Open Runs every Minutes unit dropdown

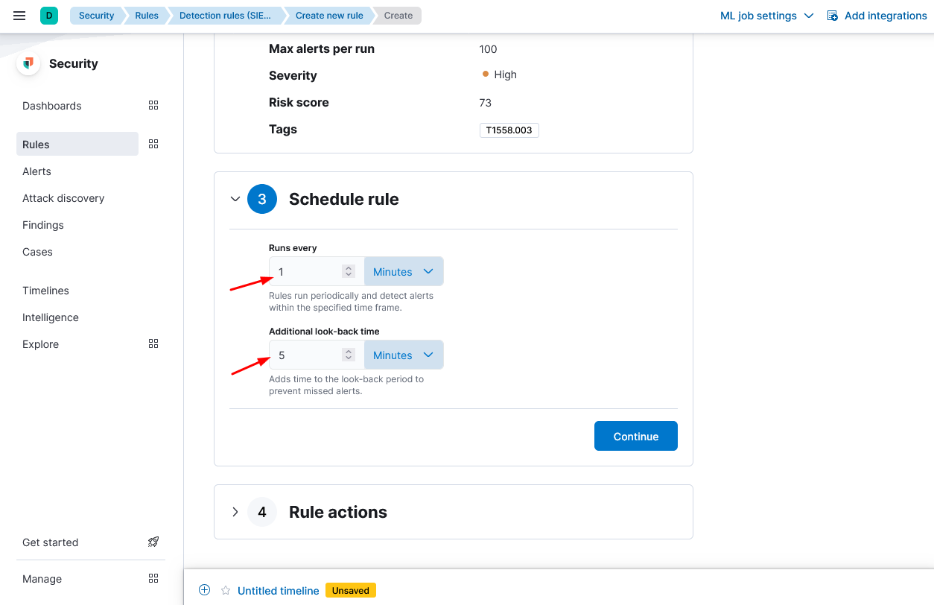coord(403,272)
